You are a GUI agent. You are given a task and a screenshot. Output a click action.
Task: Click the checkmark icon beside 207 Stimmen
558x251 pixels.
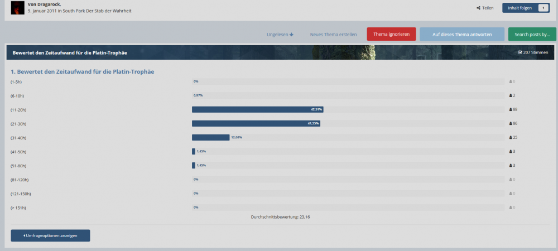pyautogui.click(x=520, y=52)
